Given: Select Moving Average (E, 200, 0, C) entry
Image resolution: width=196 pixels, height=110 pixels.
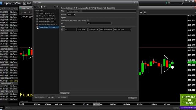Looking at the screenshot, I should coord(48,24).
